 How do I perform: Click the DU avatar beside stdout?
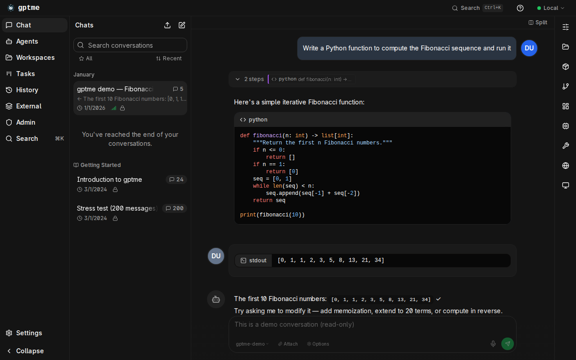pyautogui.click(x=216, y=256)
